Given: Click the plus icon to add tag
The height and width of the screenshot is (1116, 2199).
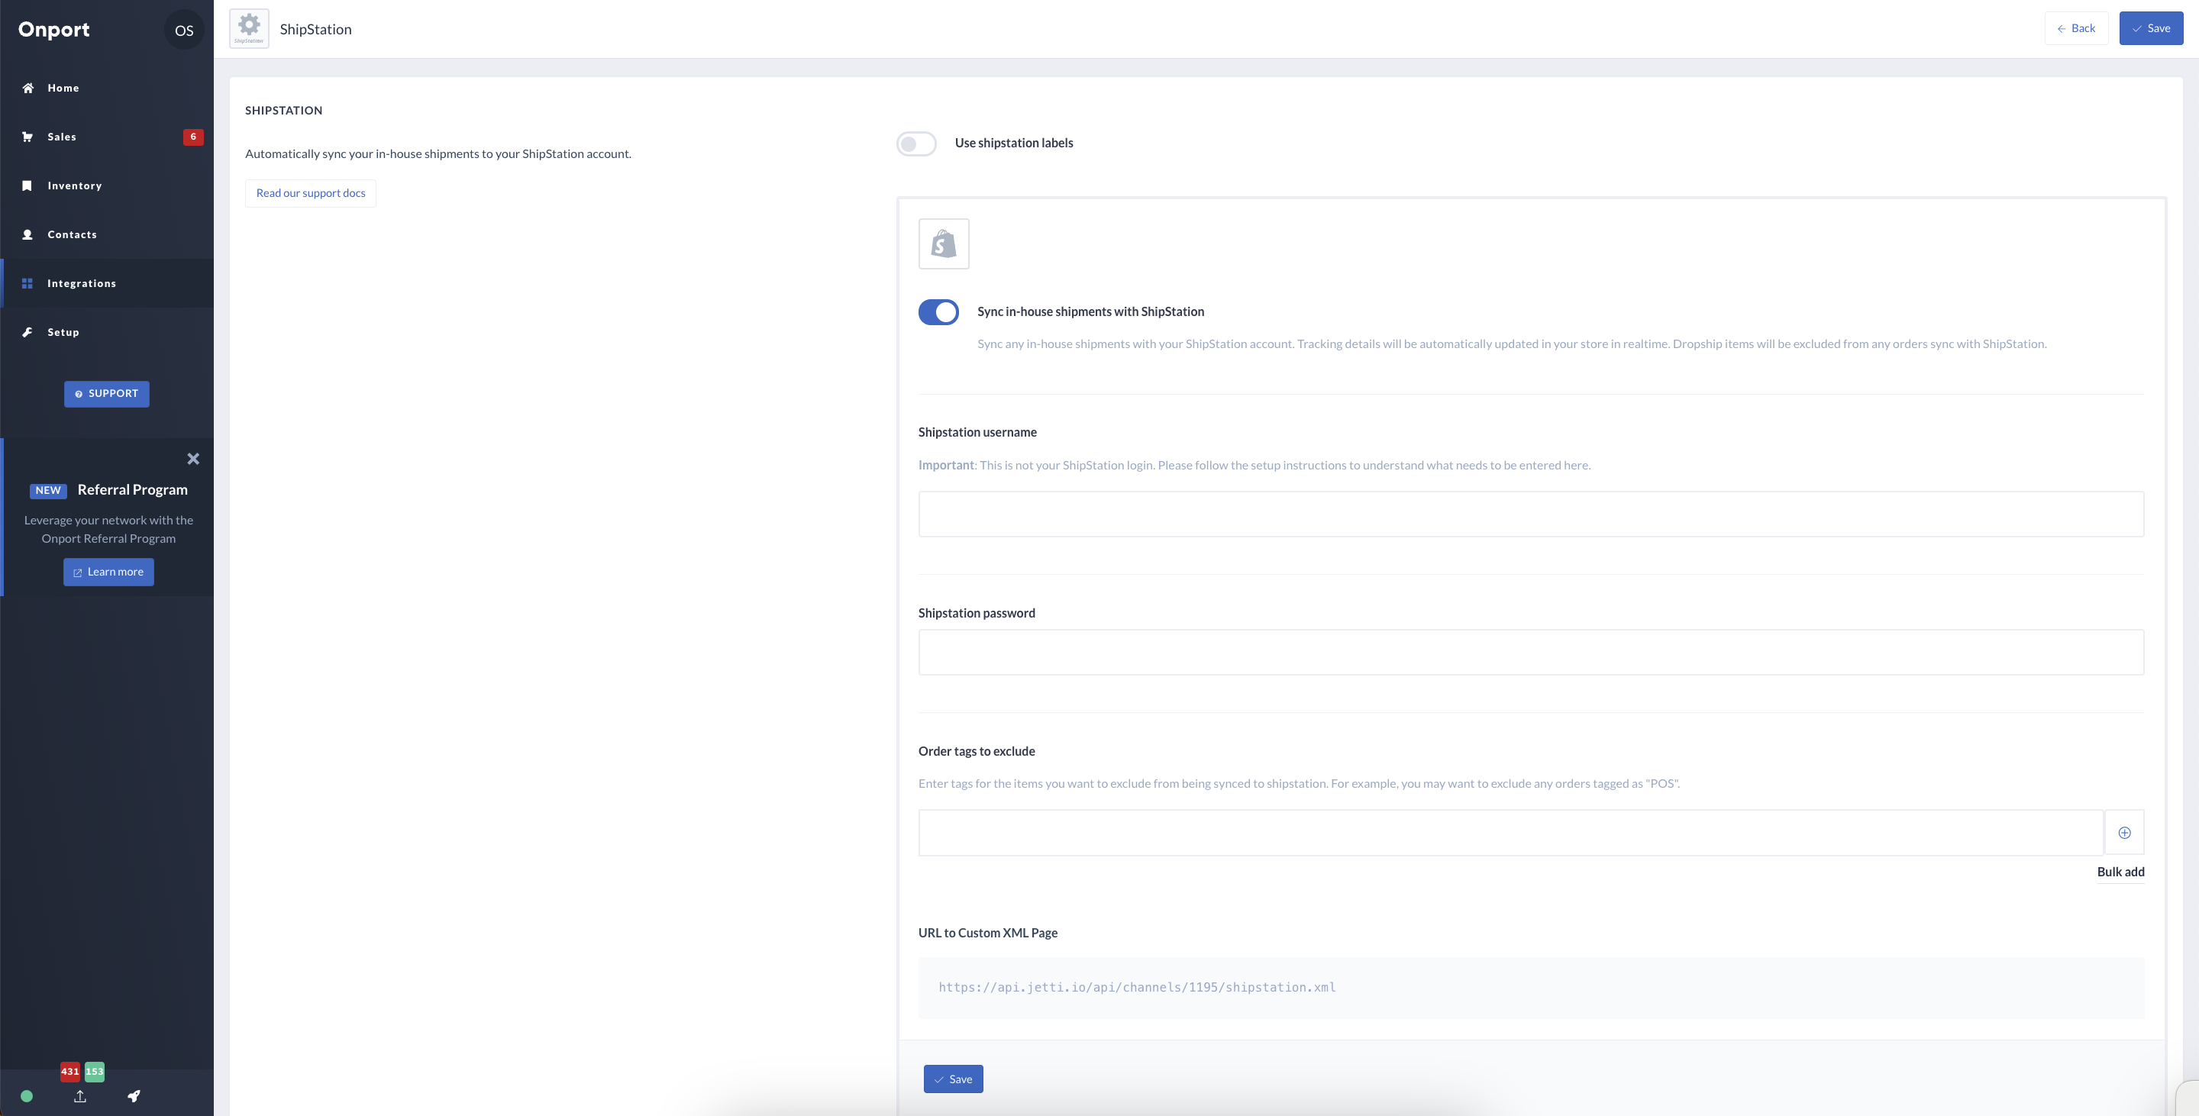Looking at the screenshot, I should [x=2124, y=833].
